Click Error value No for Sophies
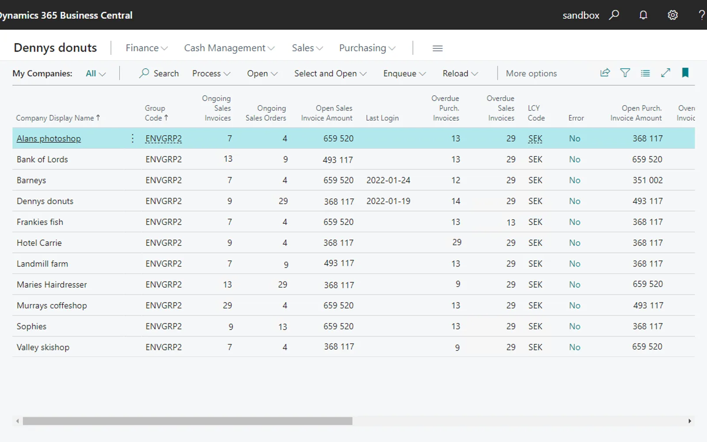Image resolution: width=707 pixels, height=442 pixels. (574, 326)
